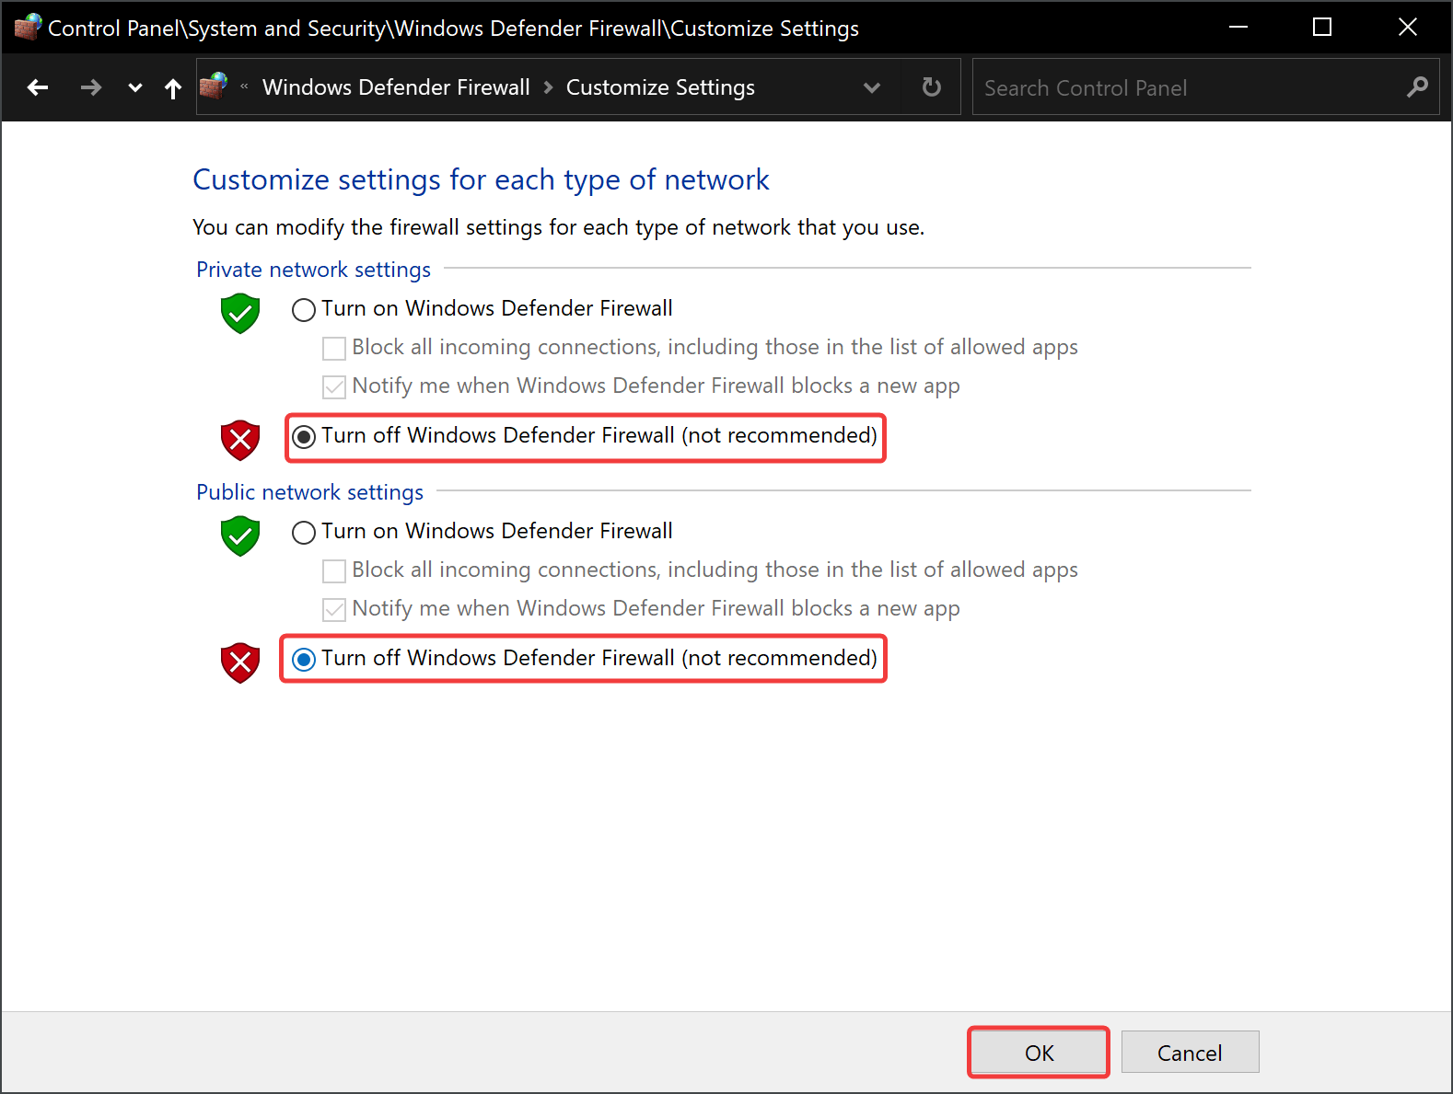Click the forward navigation arrow
Image resolution: width=1453 pixels, height=1094 pixels.
(x=90, y=87)
